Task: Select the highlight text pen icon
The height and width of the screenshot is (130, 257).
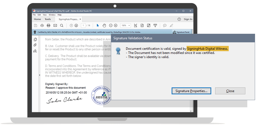Action: click(x=171, y=25)
